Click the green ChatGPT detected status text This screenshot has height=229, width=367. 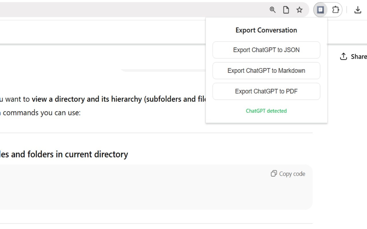coord(266,111)
